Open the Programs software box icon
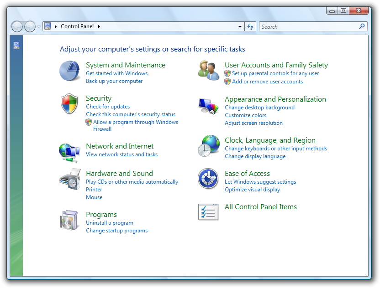Viewport: 380px width, 288px height. point(69,220)
